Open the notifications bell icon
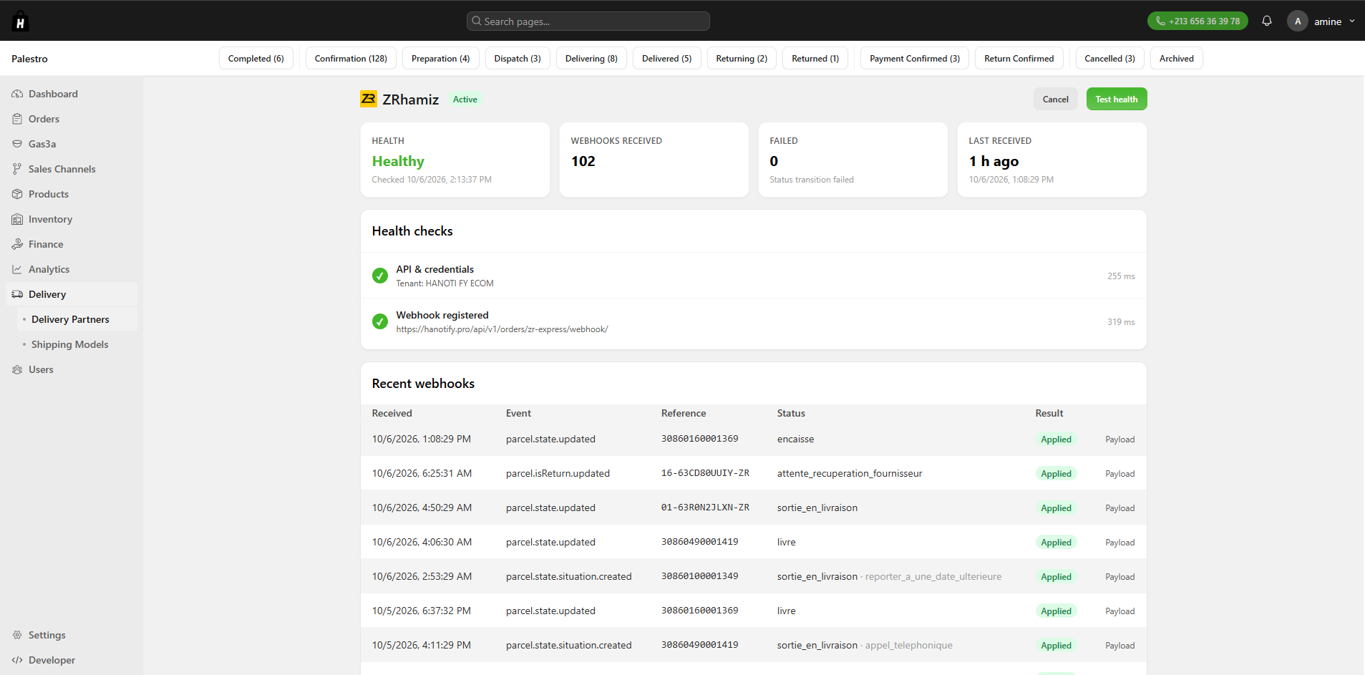Viewport: 1365px width, 675px height. coord(1267,21)
